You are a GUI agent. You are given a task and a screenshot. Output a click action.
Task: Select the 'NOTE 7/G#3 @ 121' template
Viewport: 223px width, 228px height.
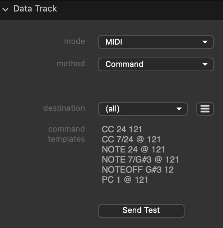point(140,159)
